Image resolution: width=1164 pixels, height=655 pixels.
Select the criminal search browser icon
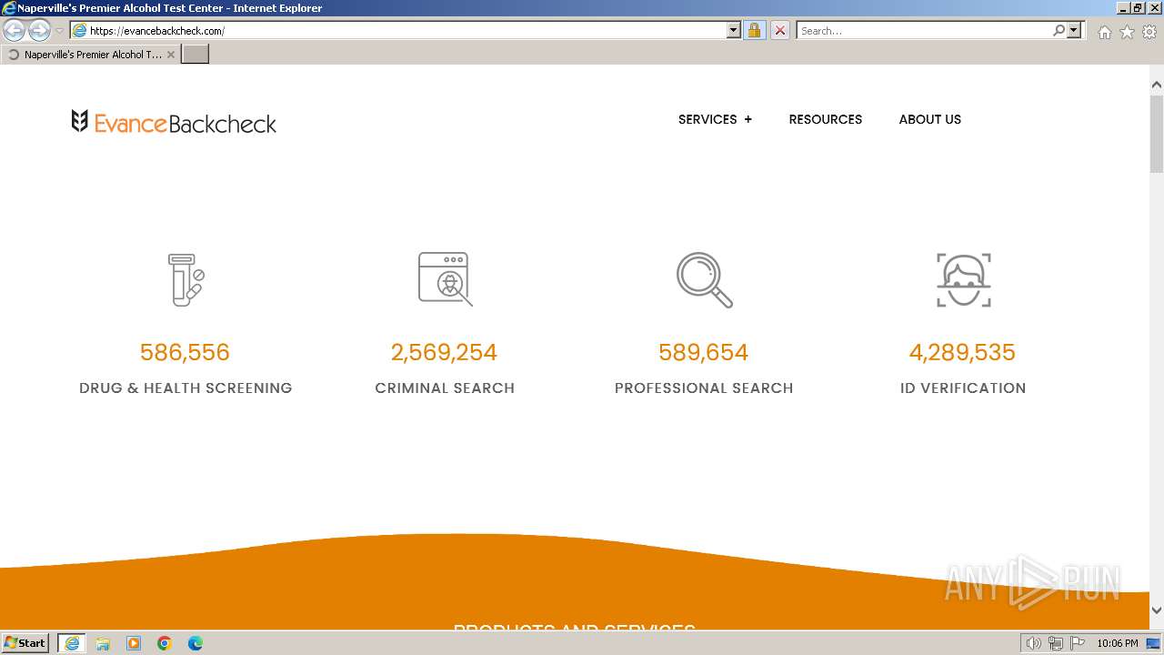point(445,279)
